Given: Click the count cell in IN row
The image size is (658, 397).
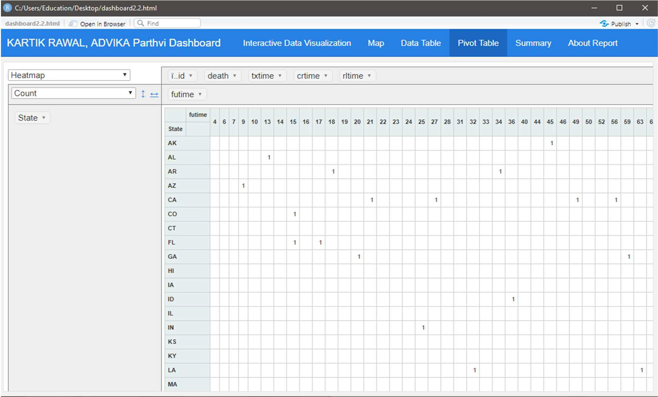Looking at the screenshot, I should click(422, 327).
